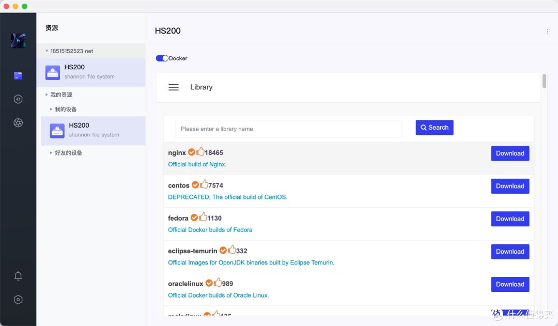The width and height of the screenshot is (558, 326).
Task: Click the Search button
Action: pos(435,128)
